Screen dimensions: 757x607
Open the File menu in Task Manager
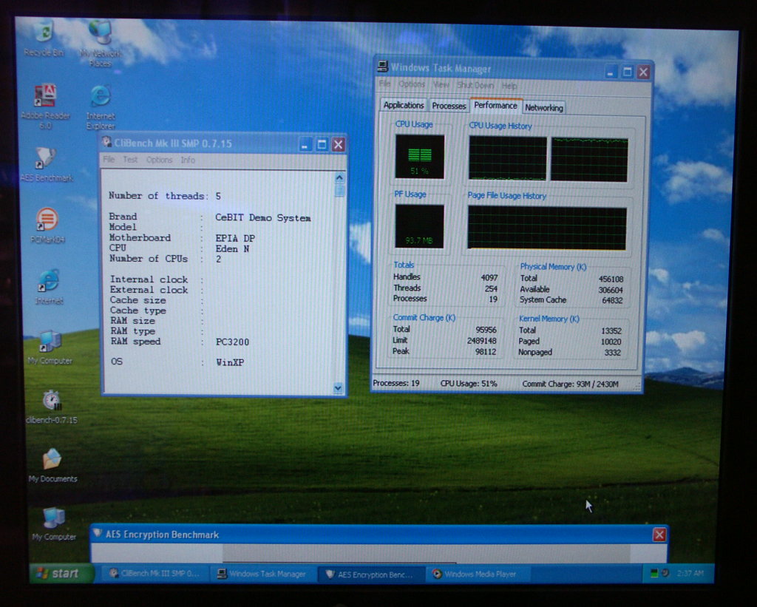(384, 84)
